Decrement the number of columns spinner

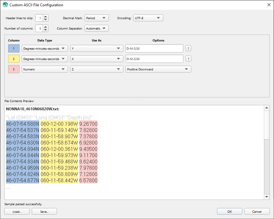pos(46,30)
